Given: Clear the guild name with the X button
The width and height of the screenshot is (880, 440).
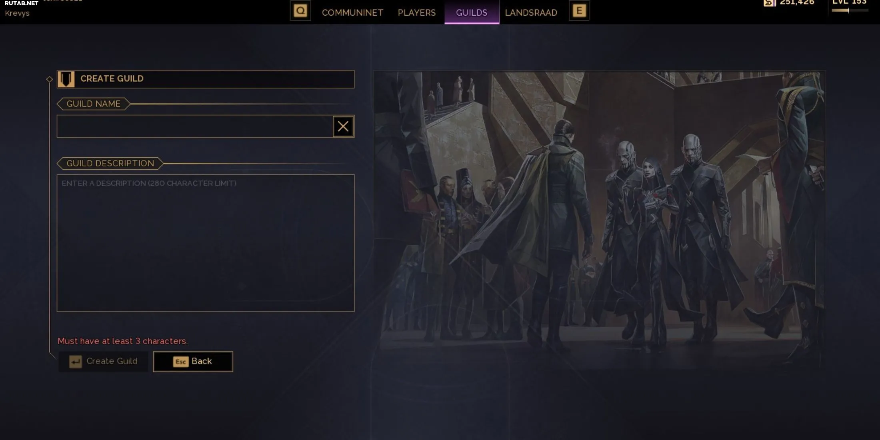Looking at the screenshot, I should [343, 126].
